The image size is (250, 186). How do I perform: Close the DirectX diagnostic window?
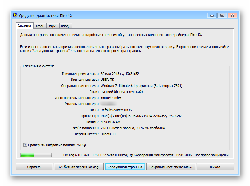point(232,15)
